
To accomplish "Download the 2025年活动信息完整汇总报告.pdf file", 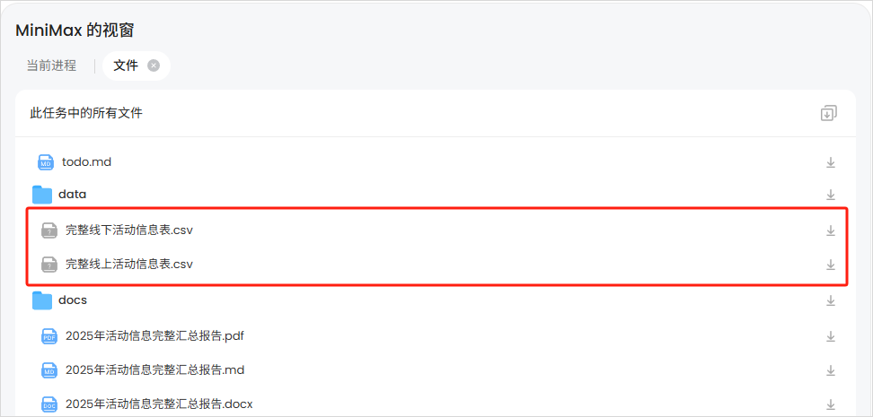I will pos(831,336).
